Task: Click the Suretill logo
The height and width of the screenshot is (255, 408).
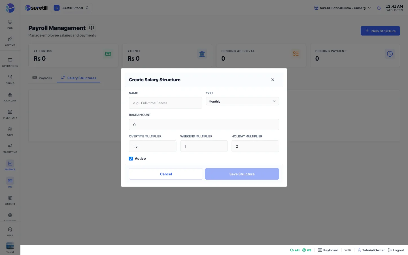Action: (36, 8)
